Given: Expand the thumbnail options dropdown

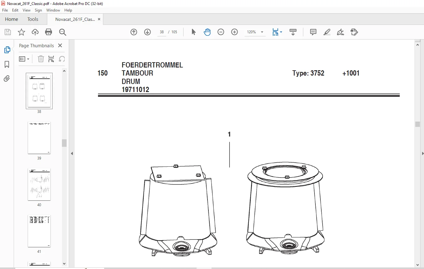Looking at the screenshot, I should coord(24,59).
